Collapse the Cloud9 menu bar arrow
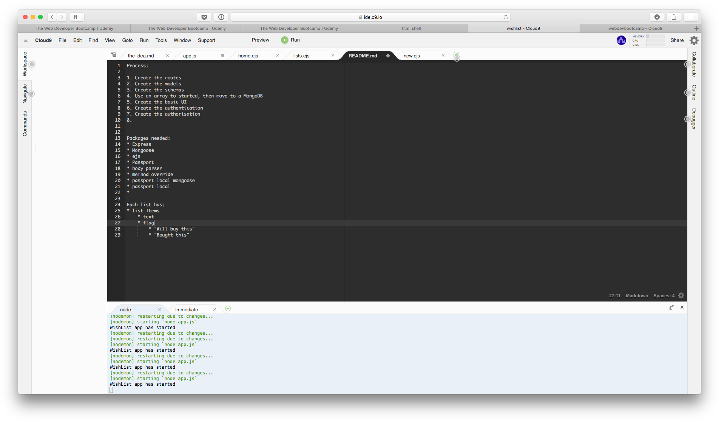This screenshot has width=719, height=422. (26, 40)
